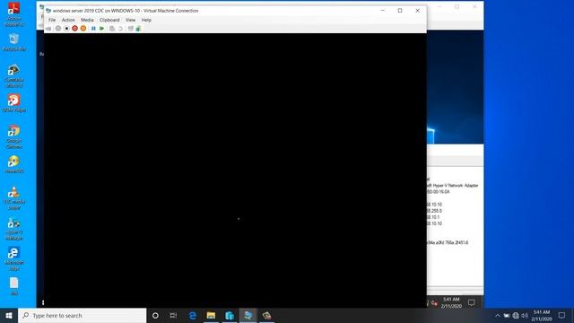This screenshot has width=574, height=323.
Task: Create a checkpoint from the VM toolbar
Action: click(112, 29)
